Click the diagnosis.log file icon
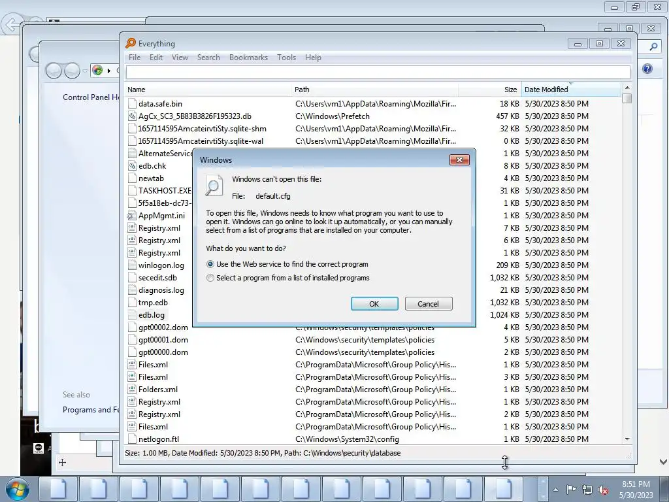The width and height of the screenshot is (669, 502). [132, 290]
